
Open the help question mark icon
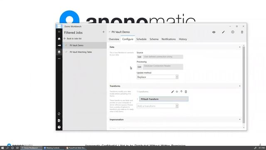tap(59, 127)
